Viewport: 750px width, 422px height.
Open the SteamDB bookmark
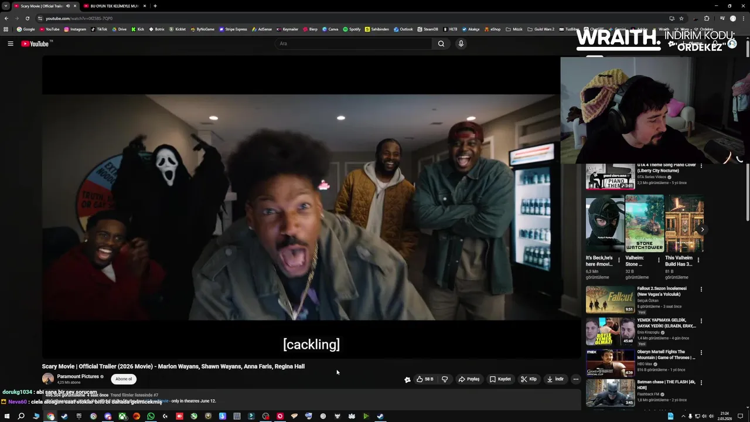tap(427, 29)
